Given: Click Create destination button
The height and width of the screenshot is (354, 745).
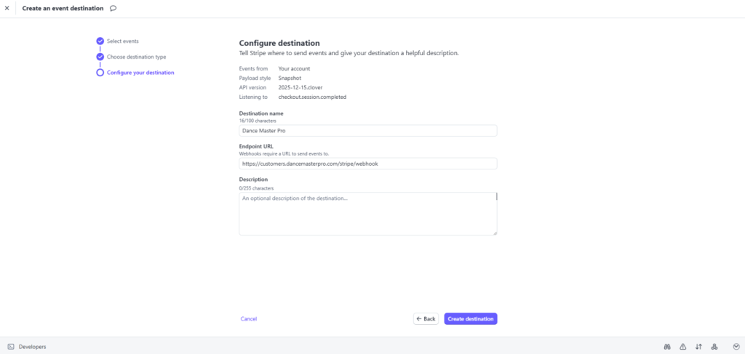Looking at the screenshot, I should click(x=471, y=319).
